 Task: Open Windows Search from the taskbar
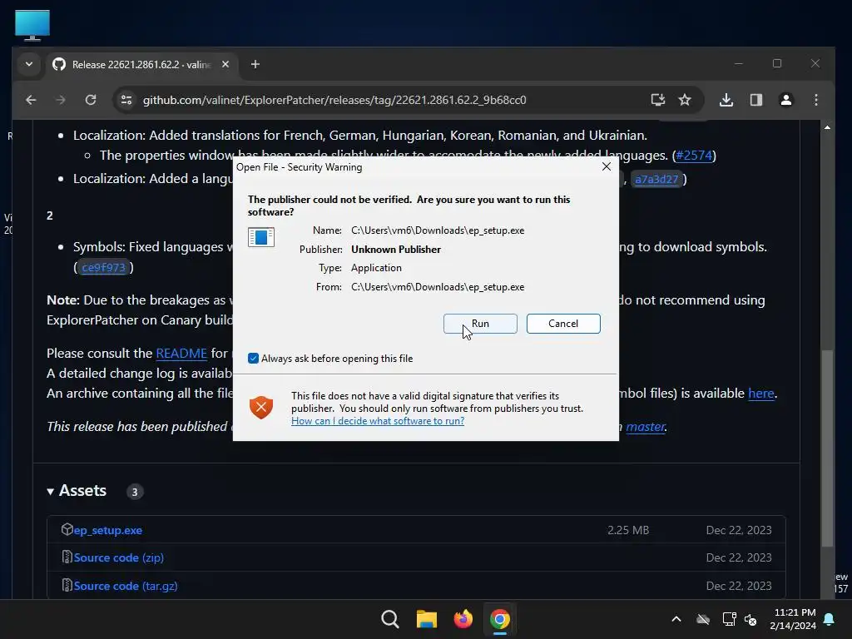(x=389, y=619)
